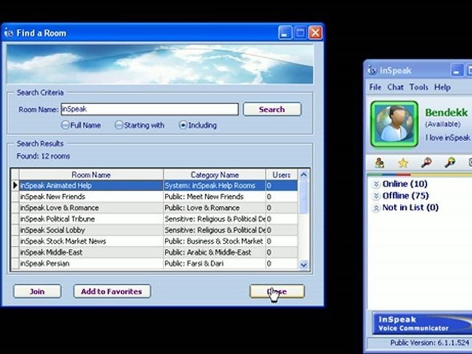Image resolution: width=472 pixels, height=354 pixels.
Task: Click the Public: Arabic & Middle-East category cell
Action: pyautogui.click(x=215, y=252)
